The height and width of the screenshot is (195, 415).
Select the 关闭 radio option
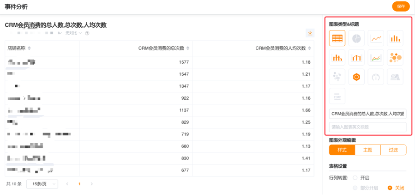point(390,188)
